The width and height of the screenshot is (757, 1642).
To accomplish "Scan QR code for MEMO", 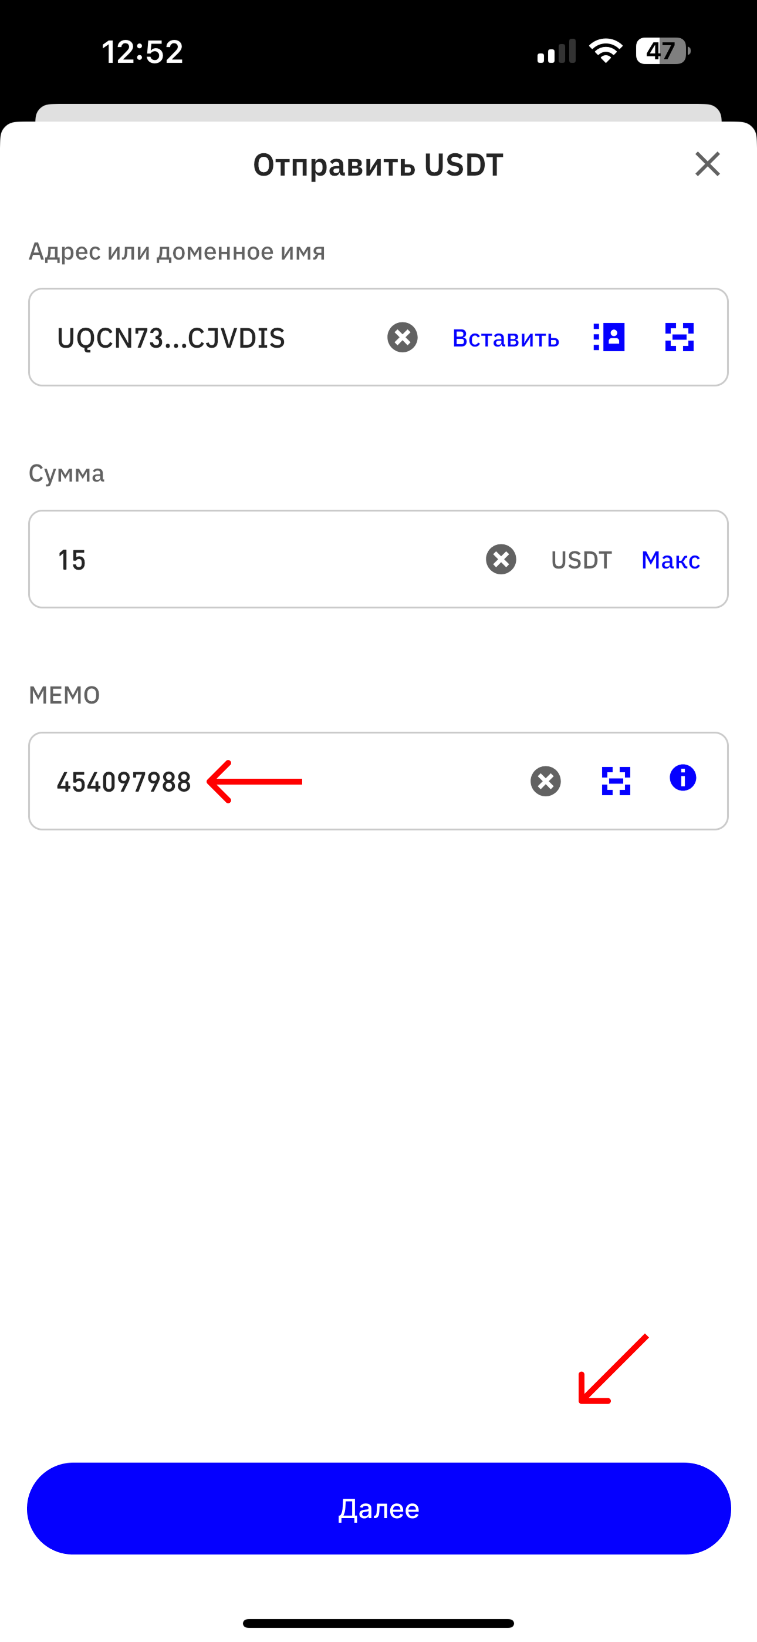I will [616, 781].
